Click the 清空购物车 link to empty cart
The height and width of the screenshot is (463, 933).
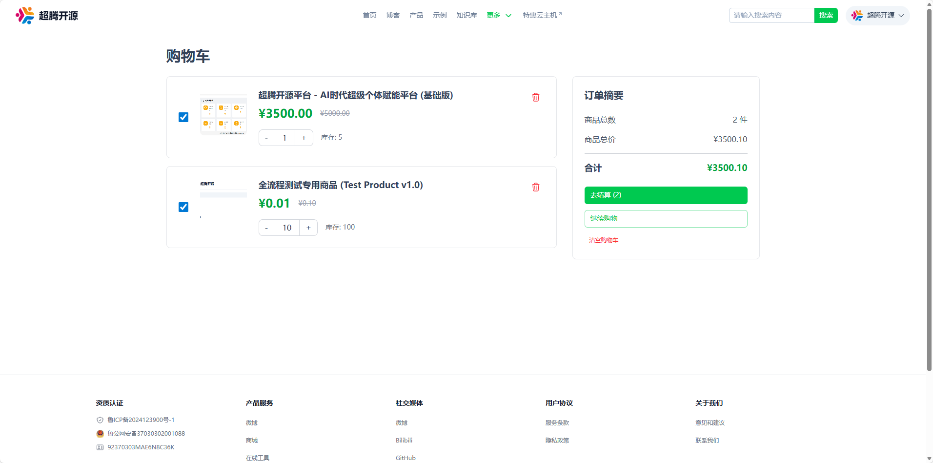pos(603,240)
